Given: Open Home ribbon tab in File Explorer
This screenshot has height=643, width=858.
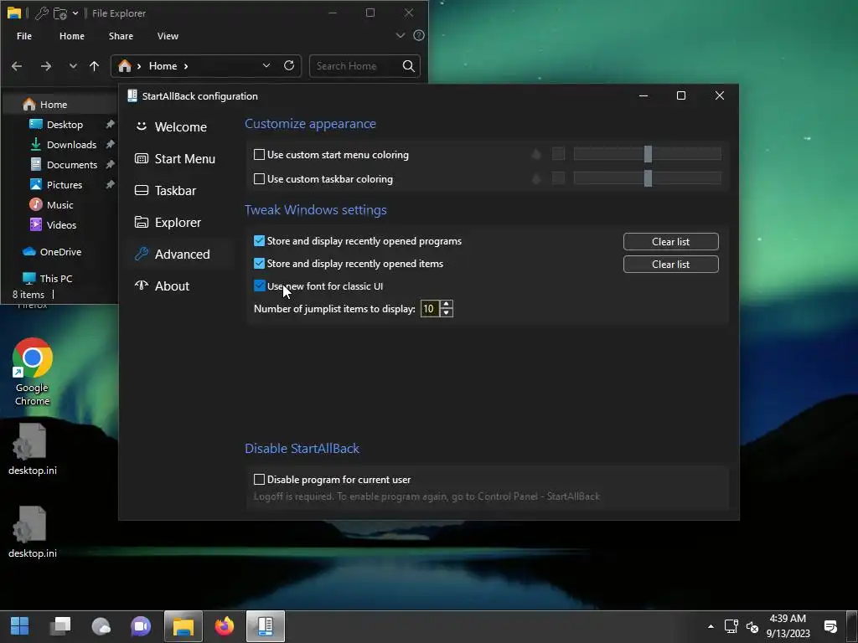Looking at the screenshot, I should [72, 36].
